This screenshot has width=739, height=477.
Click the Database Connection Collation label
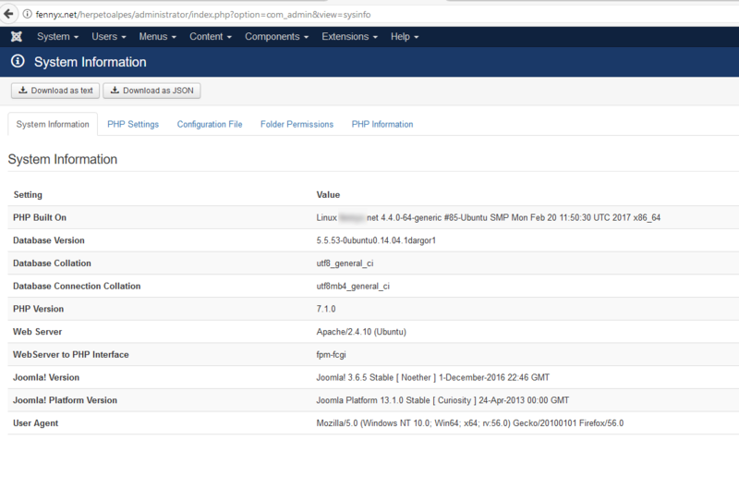point(77,286)
